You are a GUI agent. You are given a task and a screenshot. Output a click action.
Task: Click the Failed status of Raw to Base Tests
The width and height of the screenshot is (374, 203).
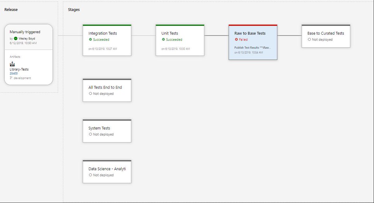(243, 40)
